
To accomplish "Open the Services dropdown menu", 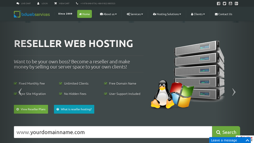I will (x=135, y=14).
